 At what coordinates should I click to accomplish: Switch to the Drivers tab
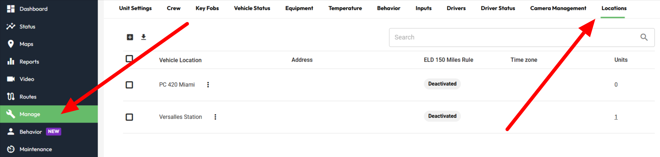[456, 8]
